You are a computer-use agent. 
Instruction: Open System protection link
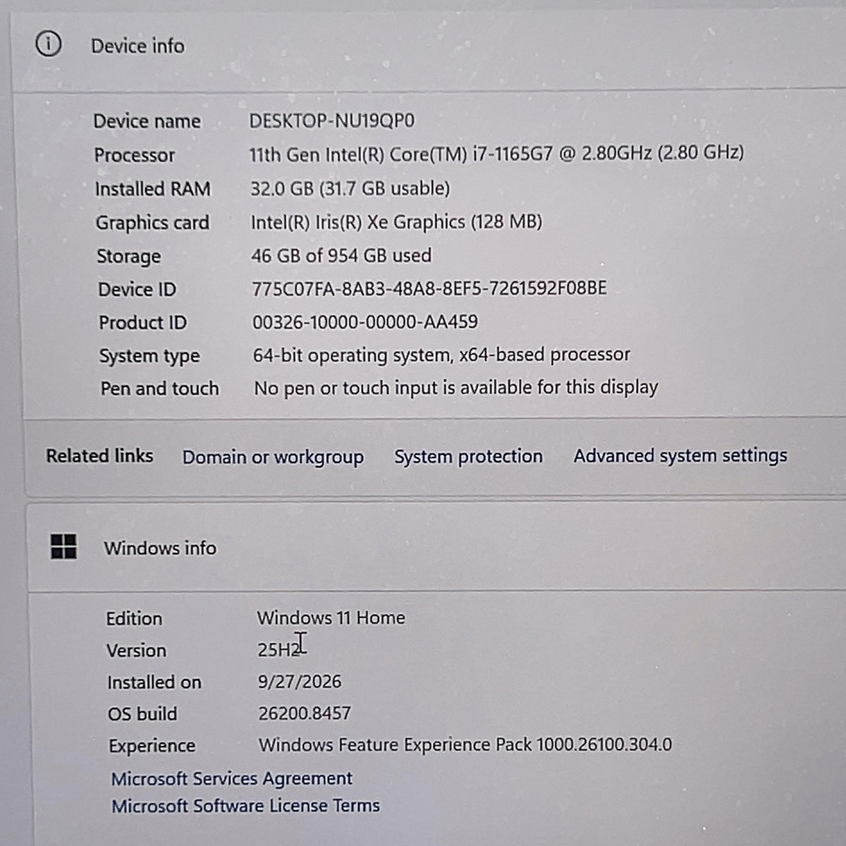(468, 457)
